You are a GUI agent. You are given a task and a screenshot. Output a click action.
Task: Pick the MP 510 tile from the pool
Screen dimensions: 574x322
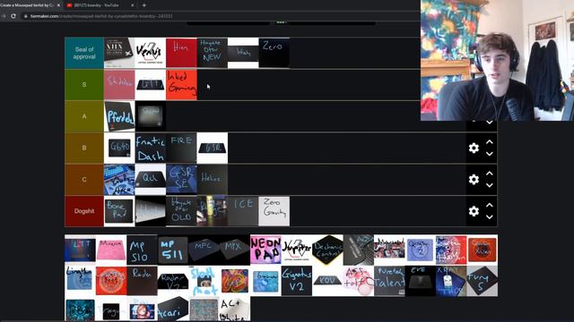click(142, 250)
